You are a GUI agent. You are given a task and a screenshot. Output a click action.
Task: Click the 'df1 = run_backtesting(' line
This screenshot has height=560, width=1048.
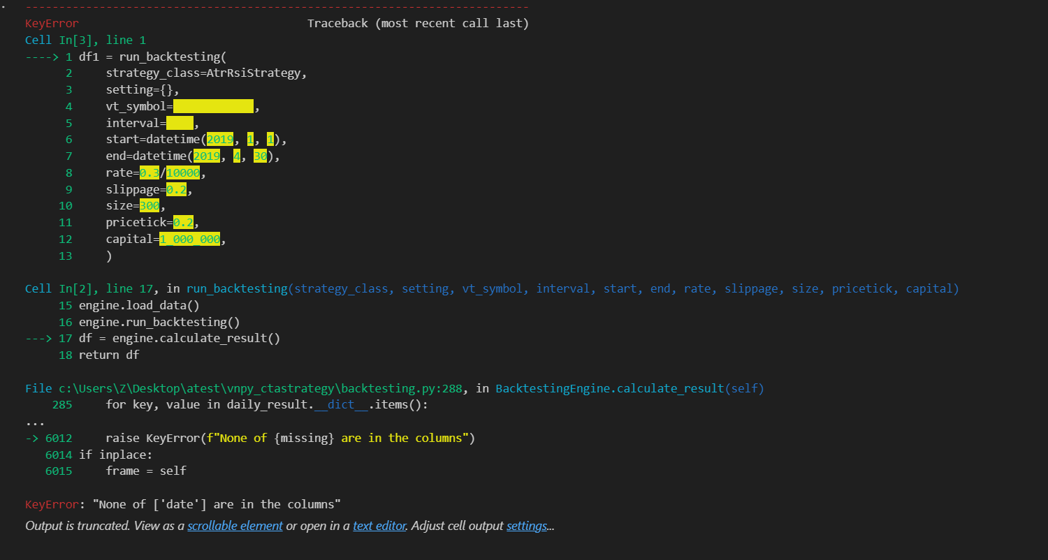click(x=153, y=57)
